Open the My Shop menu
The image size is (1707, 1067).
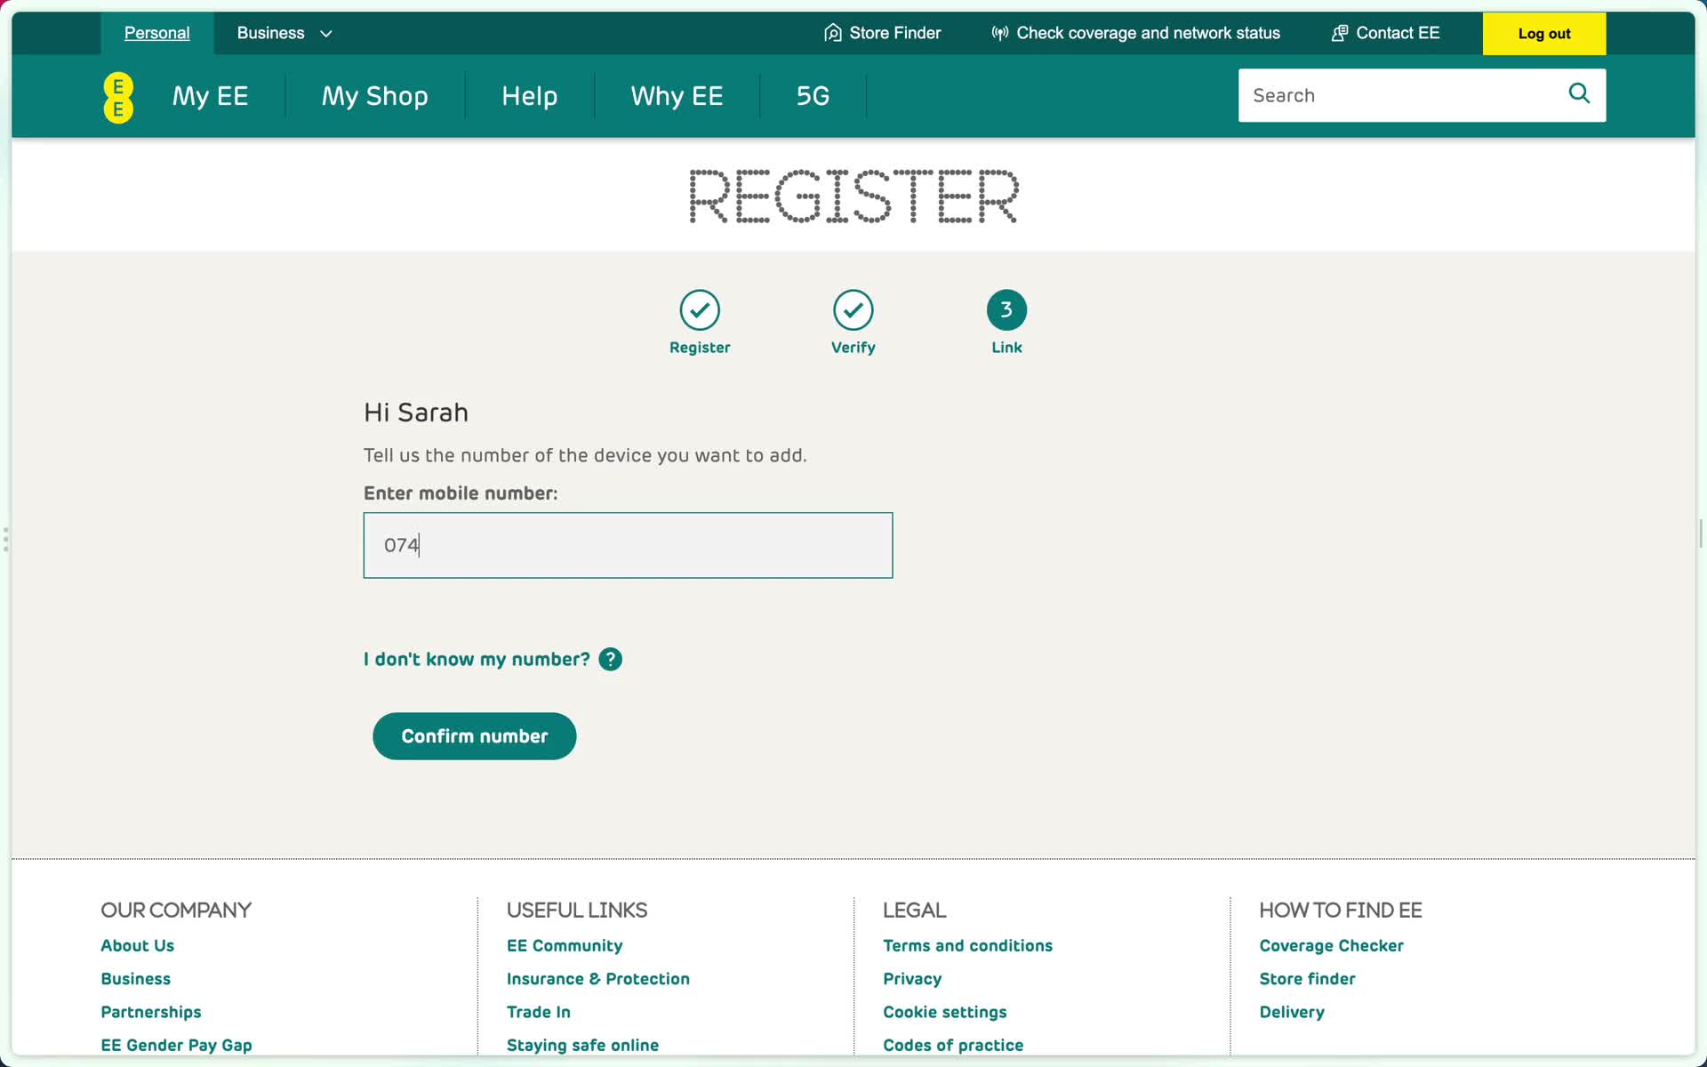(x=374, y=96)
